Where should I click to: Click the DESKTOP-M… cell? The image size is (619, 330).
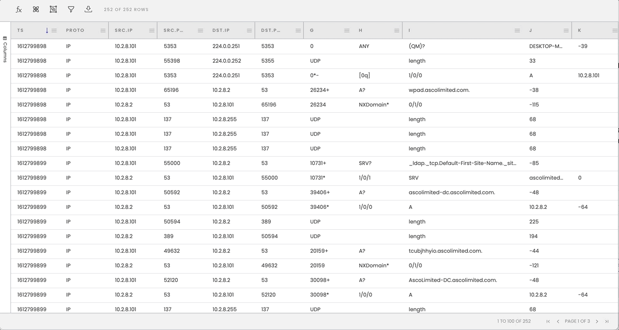(x=546, y=46)
